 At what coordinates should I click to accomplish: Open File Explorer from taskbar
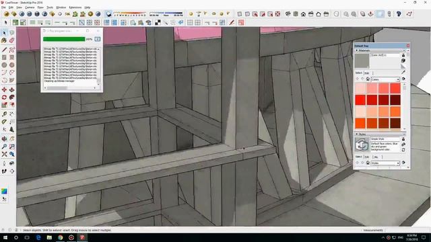click(49, 237)
